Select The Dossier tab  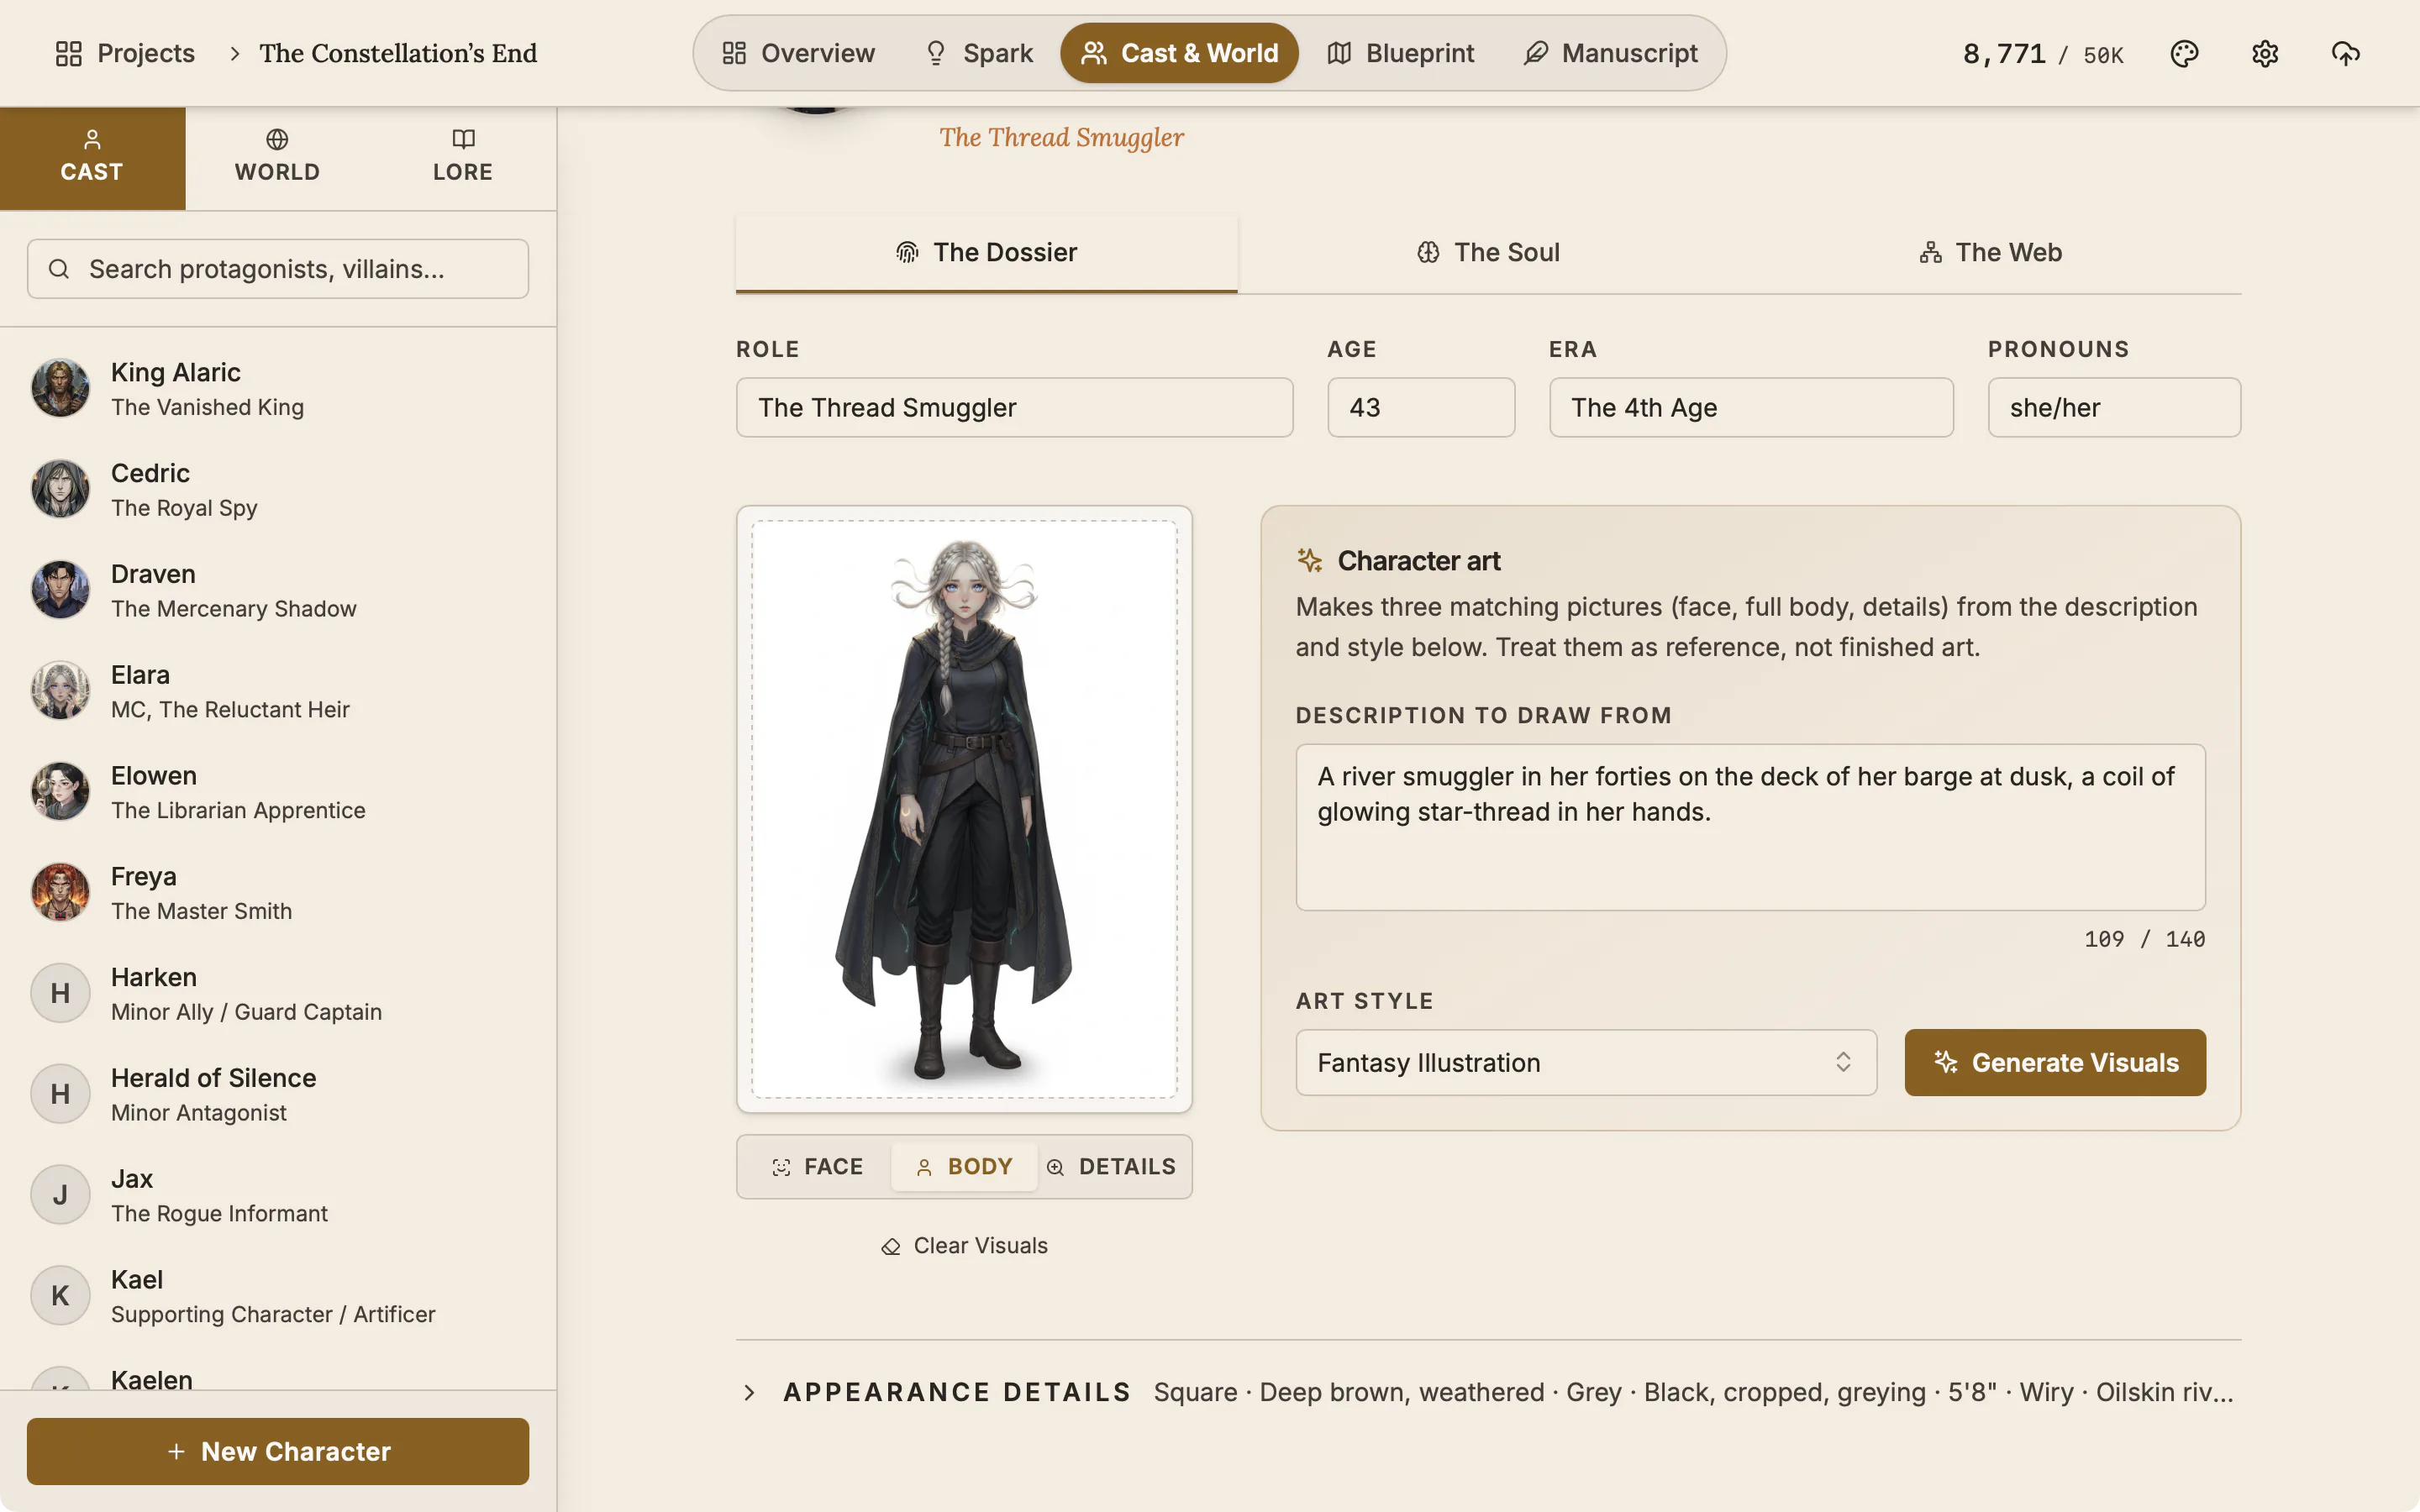(986, 253)
